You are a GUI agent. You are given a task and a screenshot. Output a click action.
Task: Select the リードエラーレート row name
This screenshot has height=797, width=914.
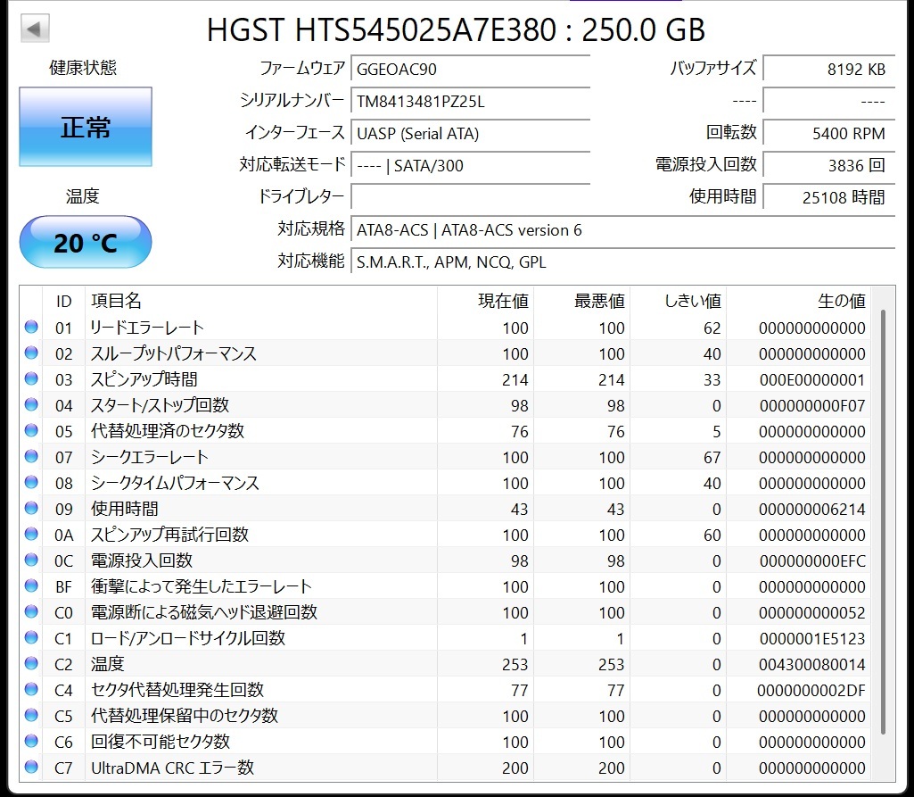click(x=147, y=328)
